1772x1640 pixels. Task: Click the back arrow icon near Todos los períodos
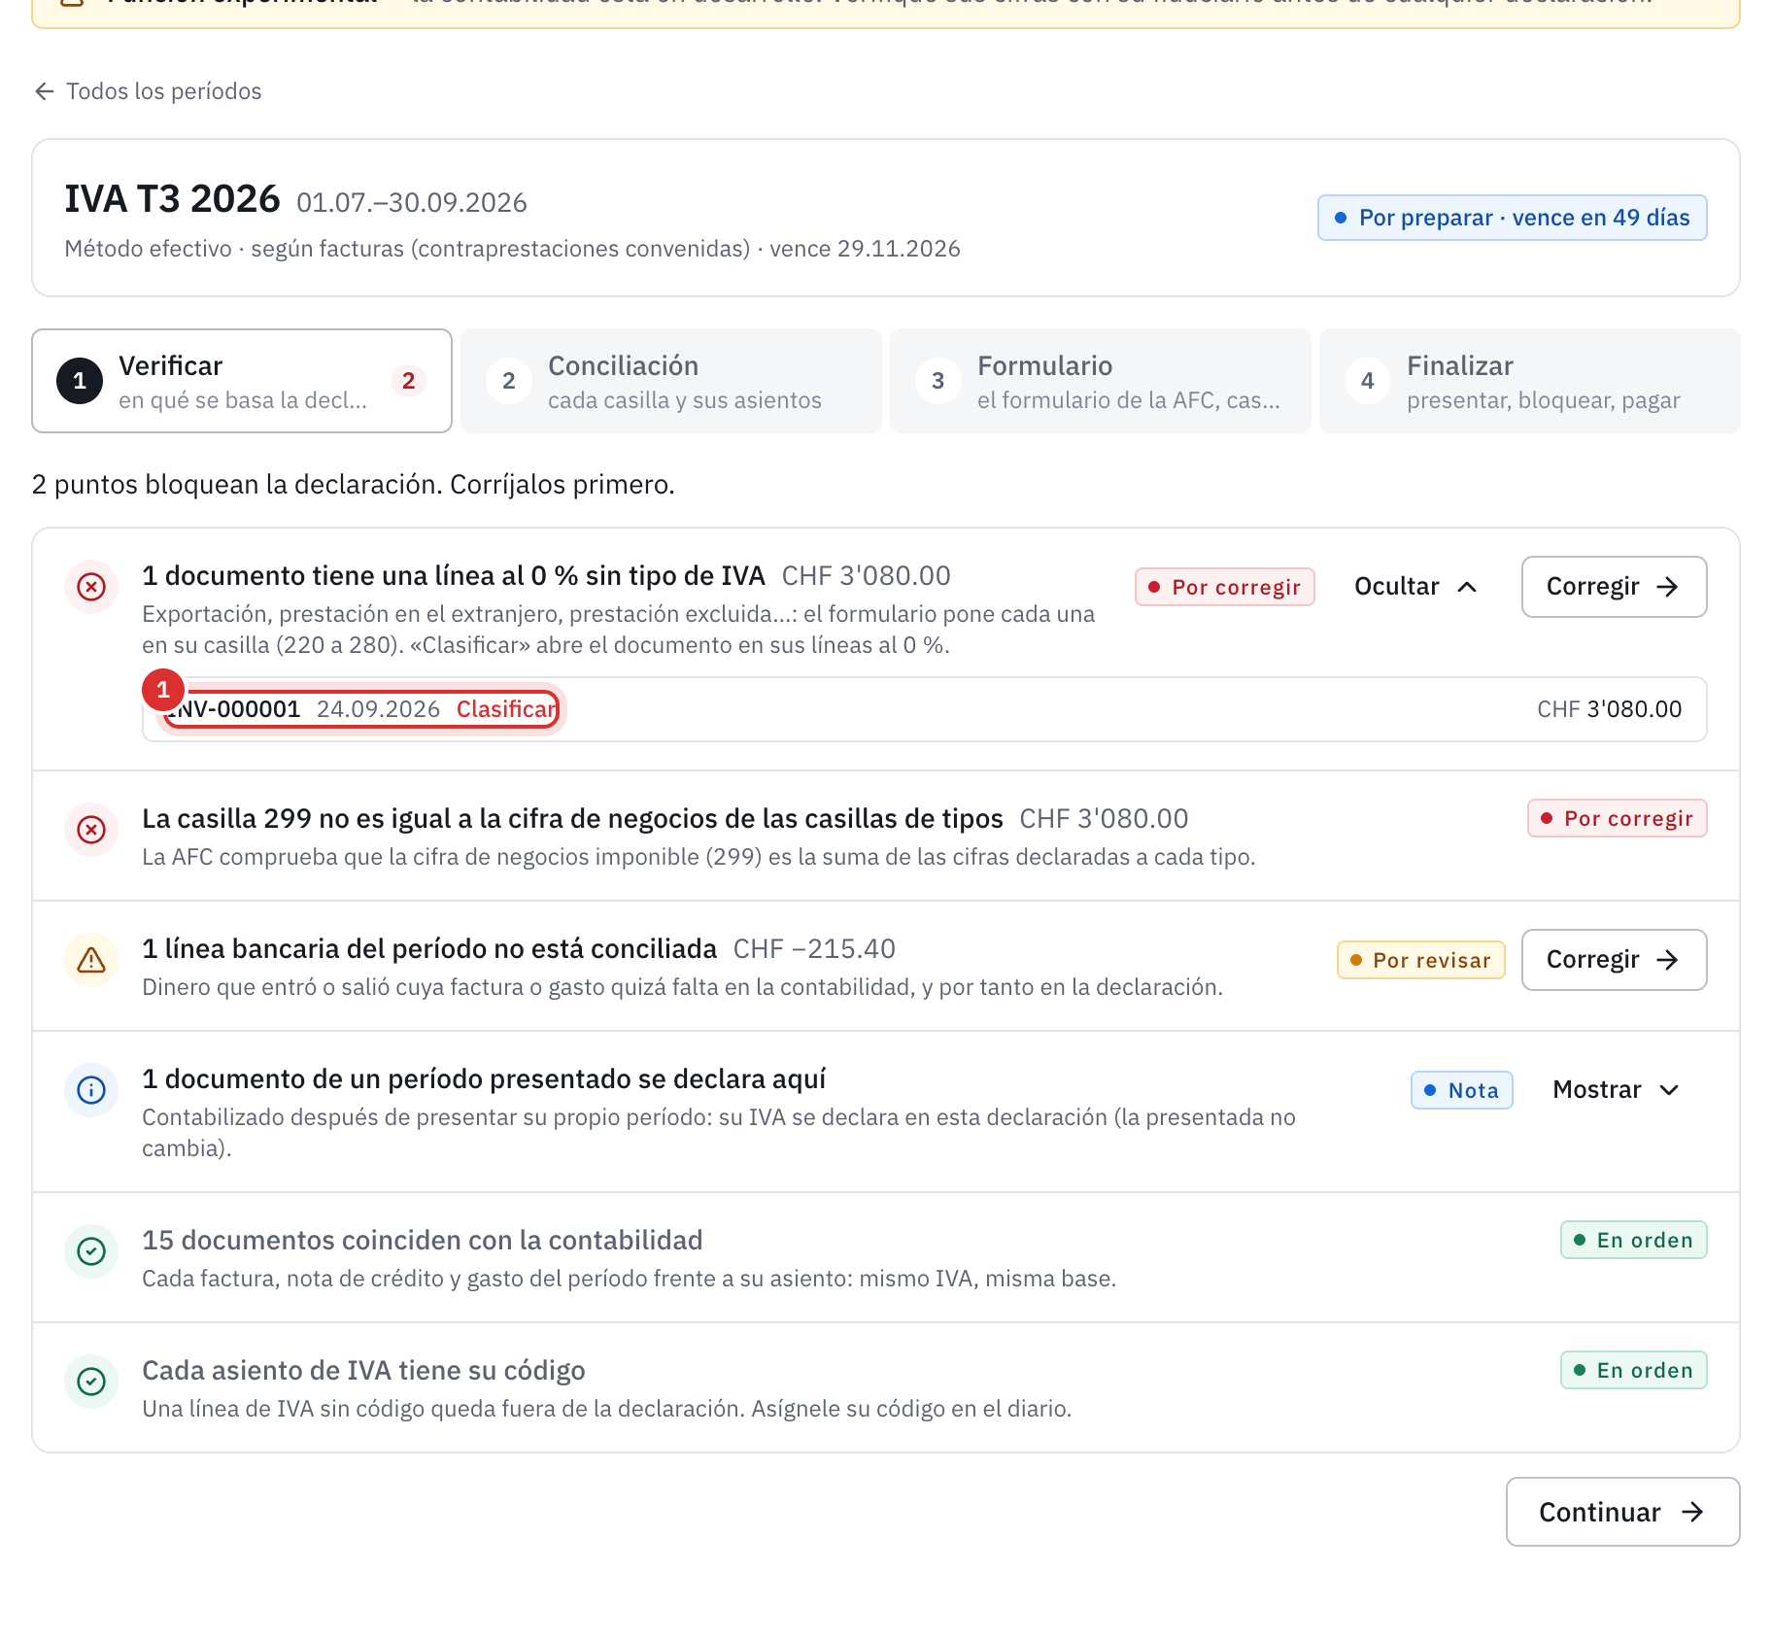[45, 91]
